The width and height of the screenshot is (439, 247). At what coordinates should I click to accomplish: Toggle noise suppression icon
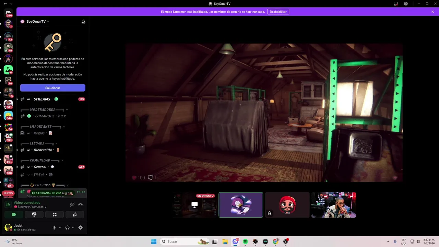pyautogui.click(x=72, y=204)
